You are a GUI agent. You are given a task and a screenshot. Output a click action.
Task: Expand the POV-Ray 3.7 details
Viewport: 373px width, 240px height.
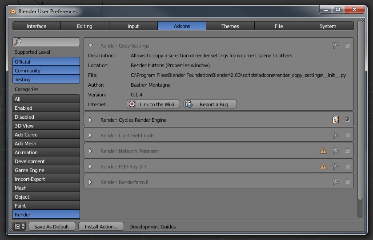90,167
